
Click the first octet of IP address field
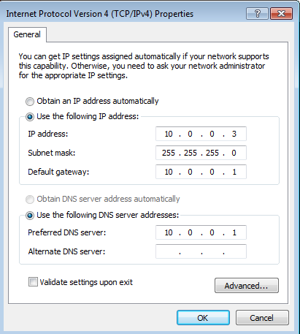pyautogui.click(x=169, y=134)
